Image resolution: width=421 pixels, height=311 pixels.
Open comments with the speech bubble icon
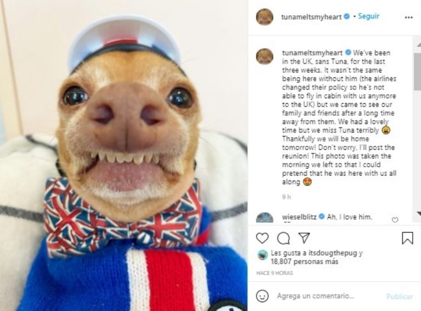[x=283, y=238]
